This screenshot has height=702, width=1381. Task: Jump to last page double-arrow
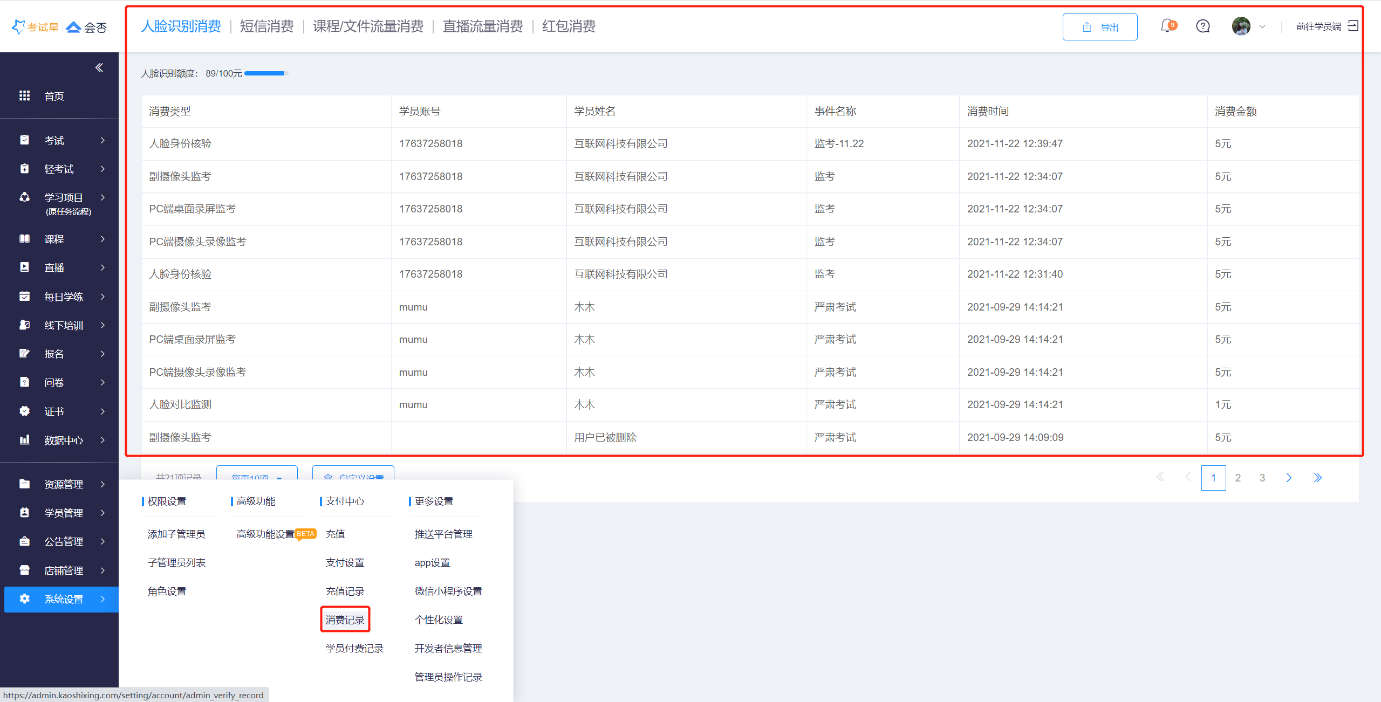pos(1317,478)
